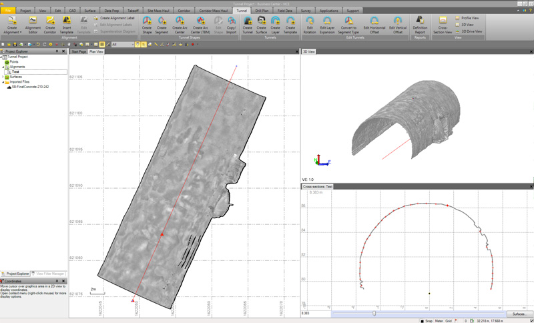This screenshot has height=323, width=534.
Task: Adjust the cross-section station slider
Action: (374, 313)
